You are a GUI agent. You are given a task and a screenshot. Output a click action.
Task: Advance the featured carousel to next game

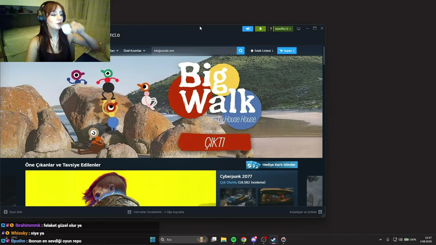(314, 191)
